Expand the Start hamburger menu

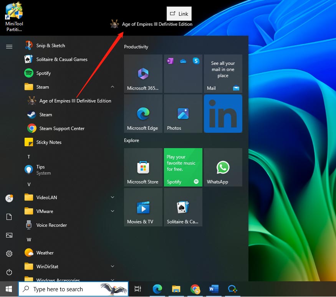coord(9,46)
